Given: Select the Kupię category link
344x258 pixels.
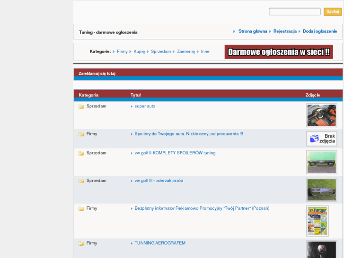Looking at the screenshot, I should (139, 52).
